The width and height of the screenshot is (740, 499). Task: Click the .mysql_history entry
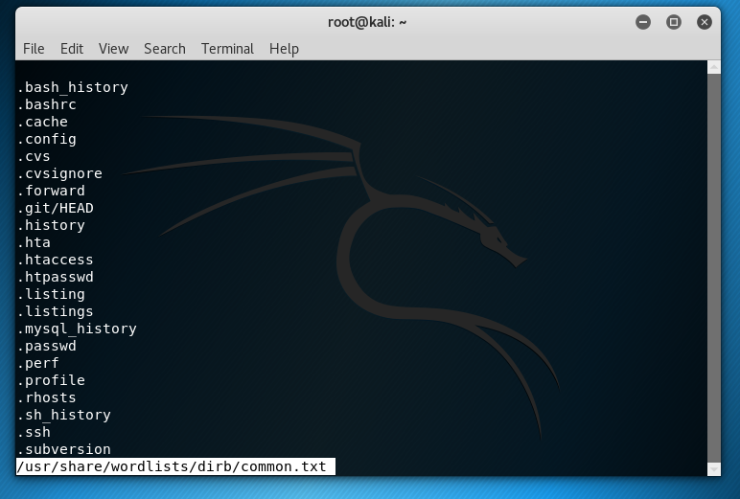77,329
